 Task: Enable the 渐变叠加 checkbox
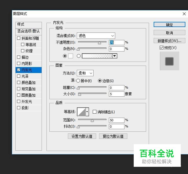[x=18, y=89]
